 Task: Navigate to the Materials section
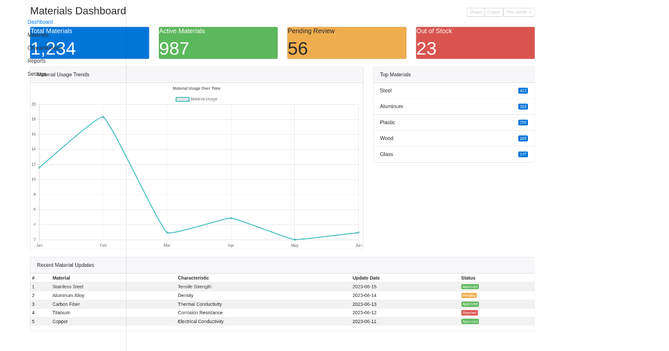click(x=37, y=35)
